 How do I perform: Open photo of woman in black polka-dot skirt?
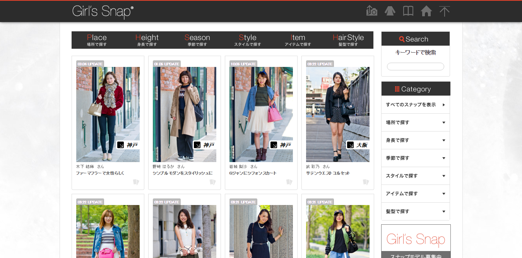click(x=338, y=114)
